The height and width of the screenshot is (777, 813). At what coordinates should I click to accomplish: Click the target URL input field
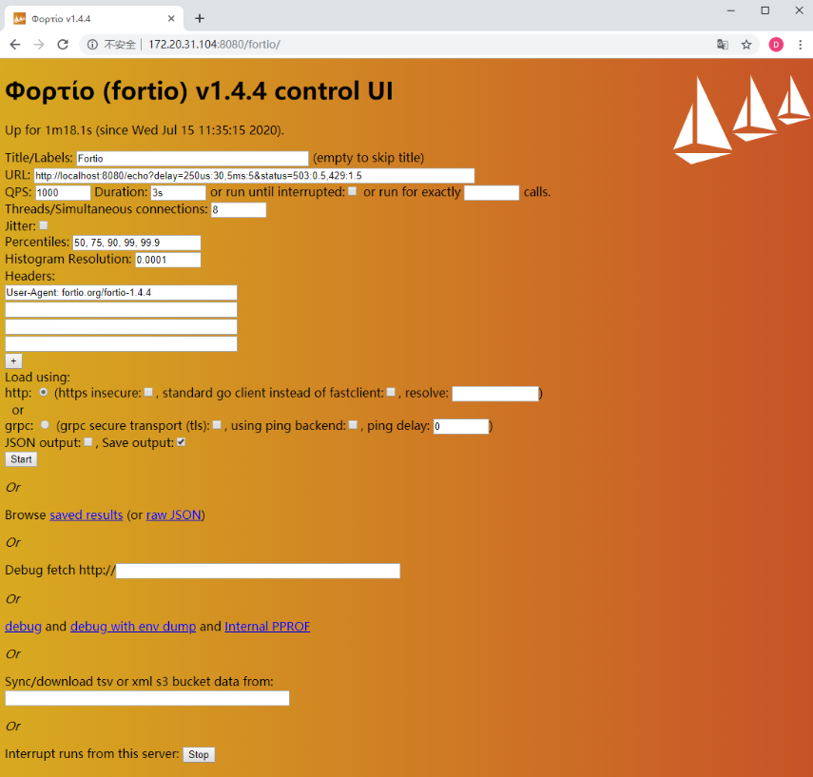[x=254, y=175]
